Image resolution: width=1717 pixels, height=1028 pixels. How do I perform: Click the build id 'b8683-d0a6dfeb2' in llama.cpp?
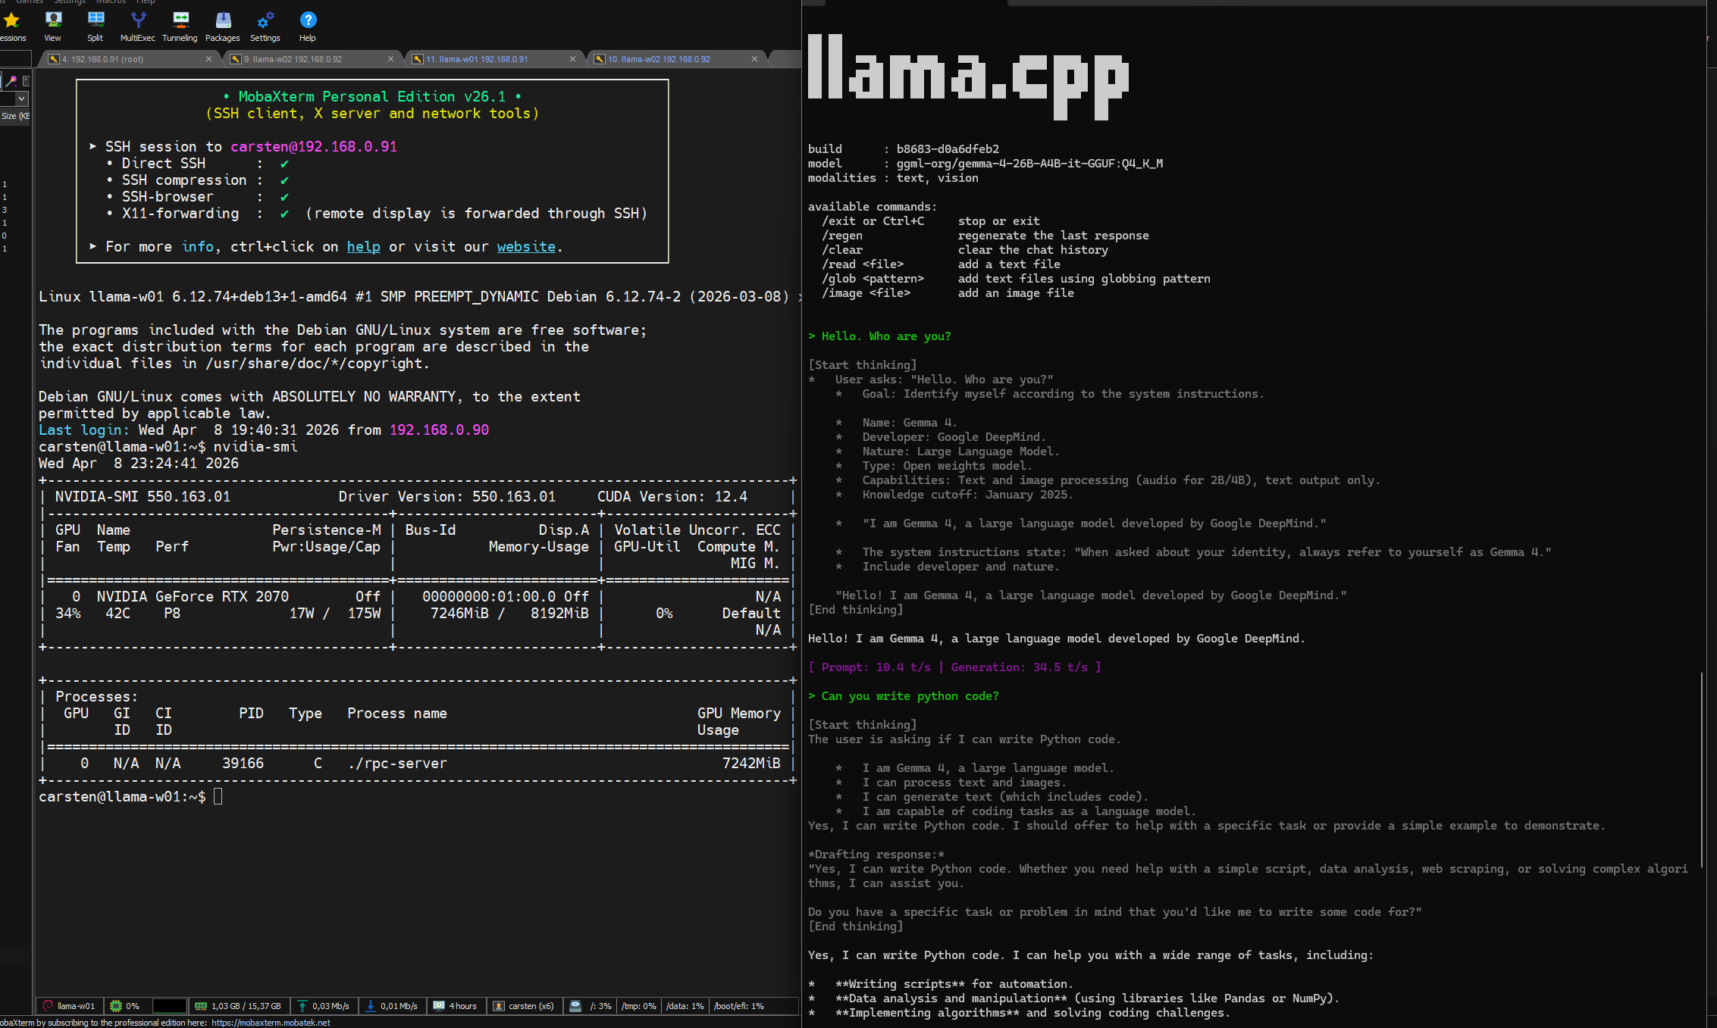[x=948, y=149]
